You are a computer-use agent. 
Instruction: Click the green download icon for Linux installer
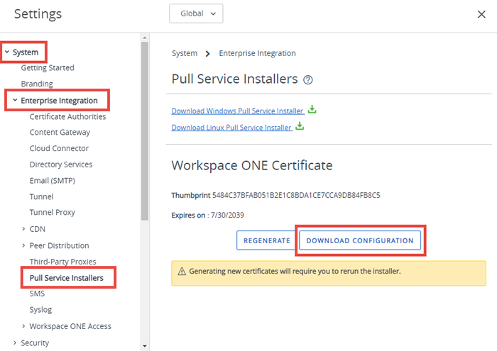pyautogui.click(x=300, y=126)
